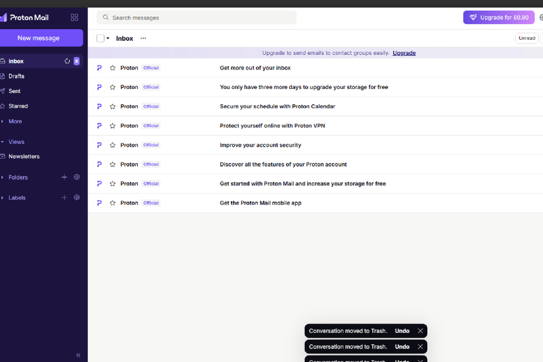Filter by Unread messages

pyautogui.click(x=527, y=38)
